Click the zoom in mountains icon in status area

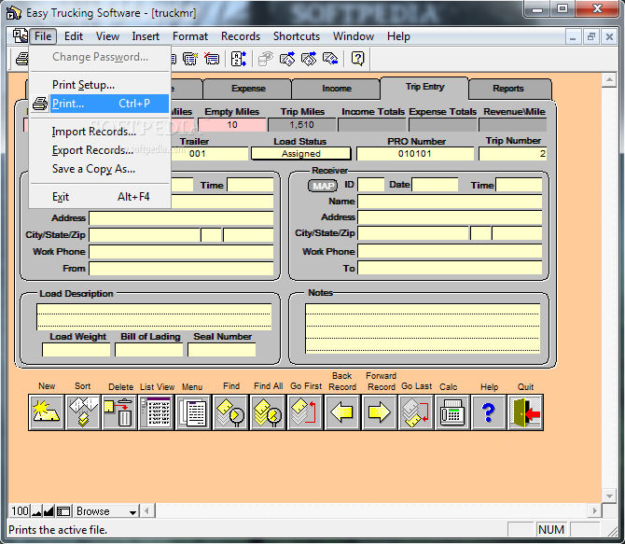click(49, 511)
